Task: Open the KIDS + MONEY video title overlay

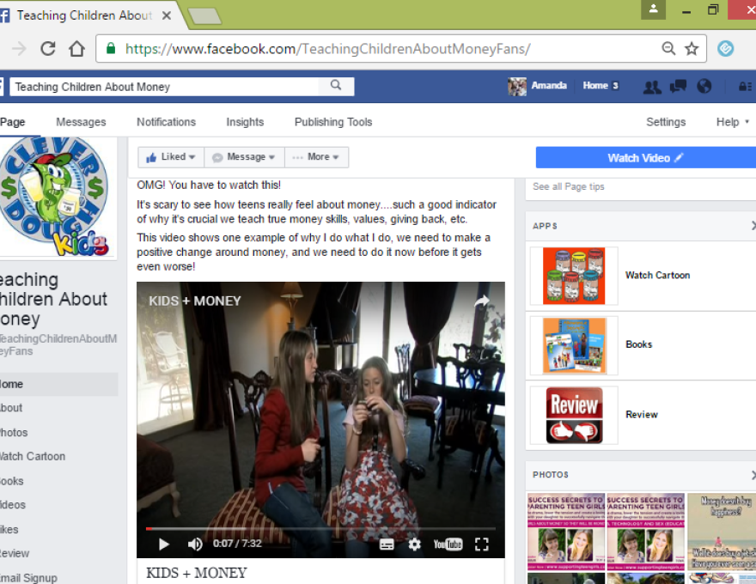Action: 195,301
